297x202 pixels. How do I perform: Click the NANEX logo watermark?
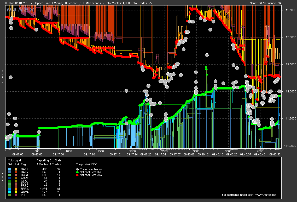(x=20, y=10)
